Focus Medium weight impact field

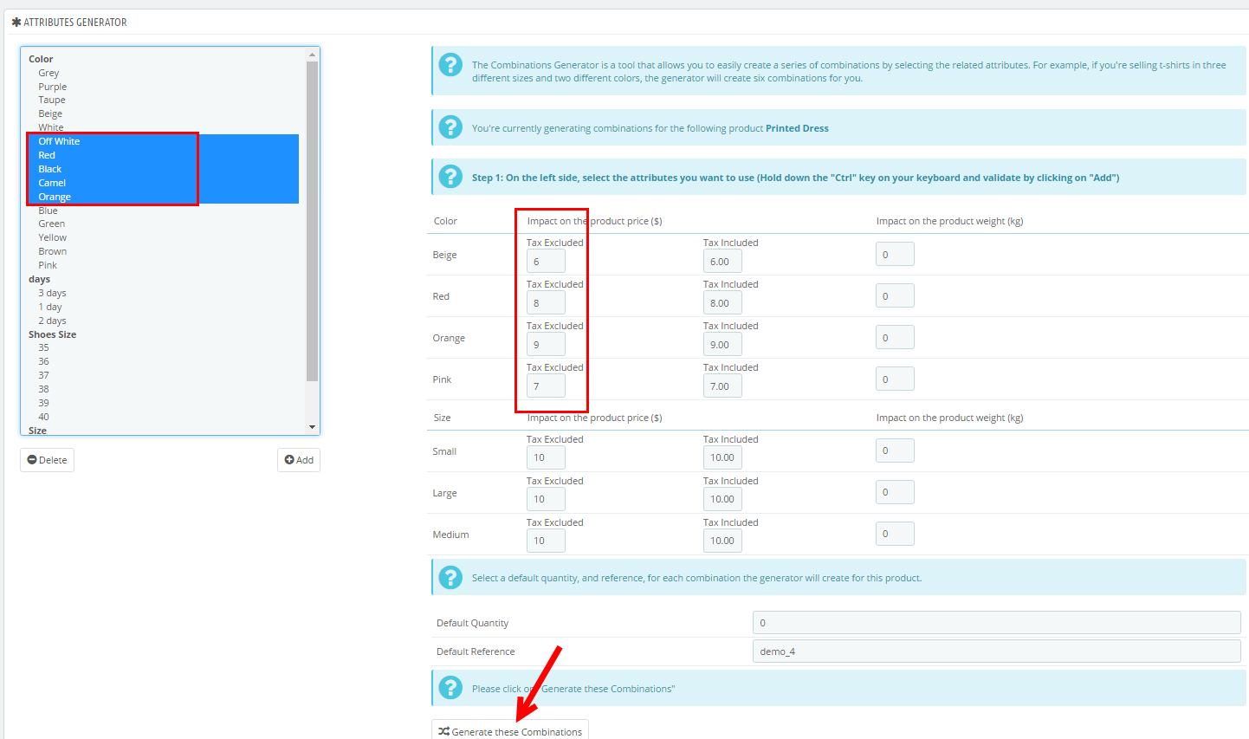895,534
